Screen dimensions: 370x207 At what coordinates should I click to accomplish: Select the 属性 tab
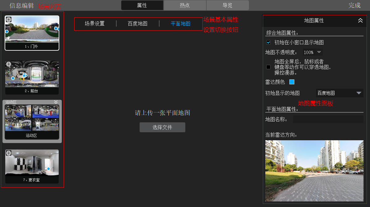coord(142,5)
